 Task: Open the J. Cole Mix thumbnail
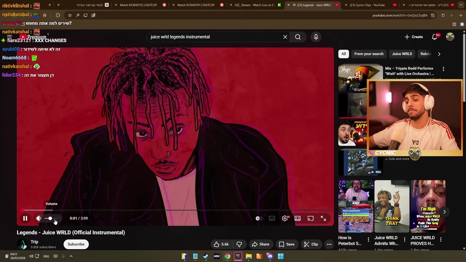click(x=360, y=163)
